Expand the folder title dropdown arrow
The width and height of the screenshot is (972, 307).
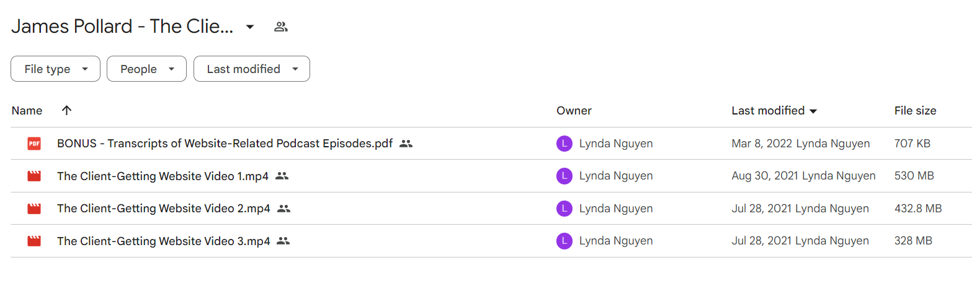coord(250,27)
